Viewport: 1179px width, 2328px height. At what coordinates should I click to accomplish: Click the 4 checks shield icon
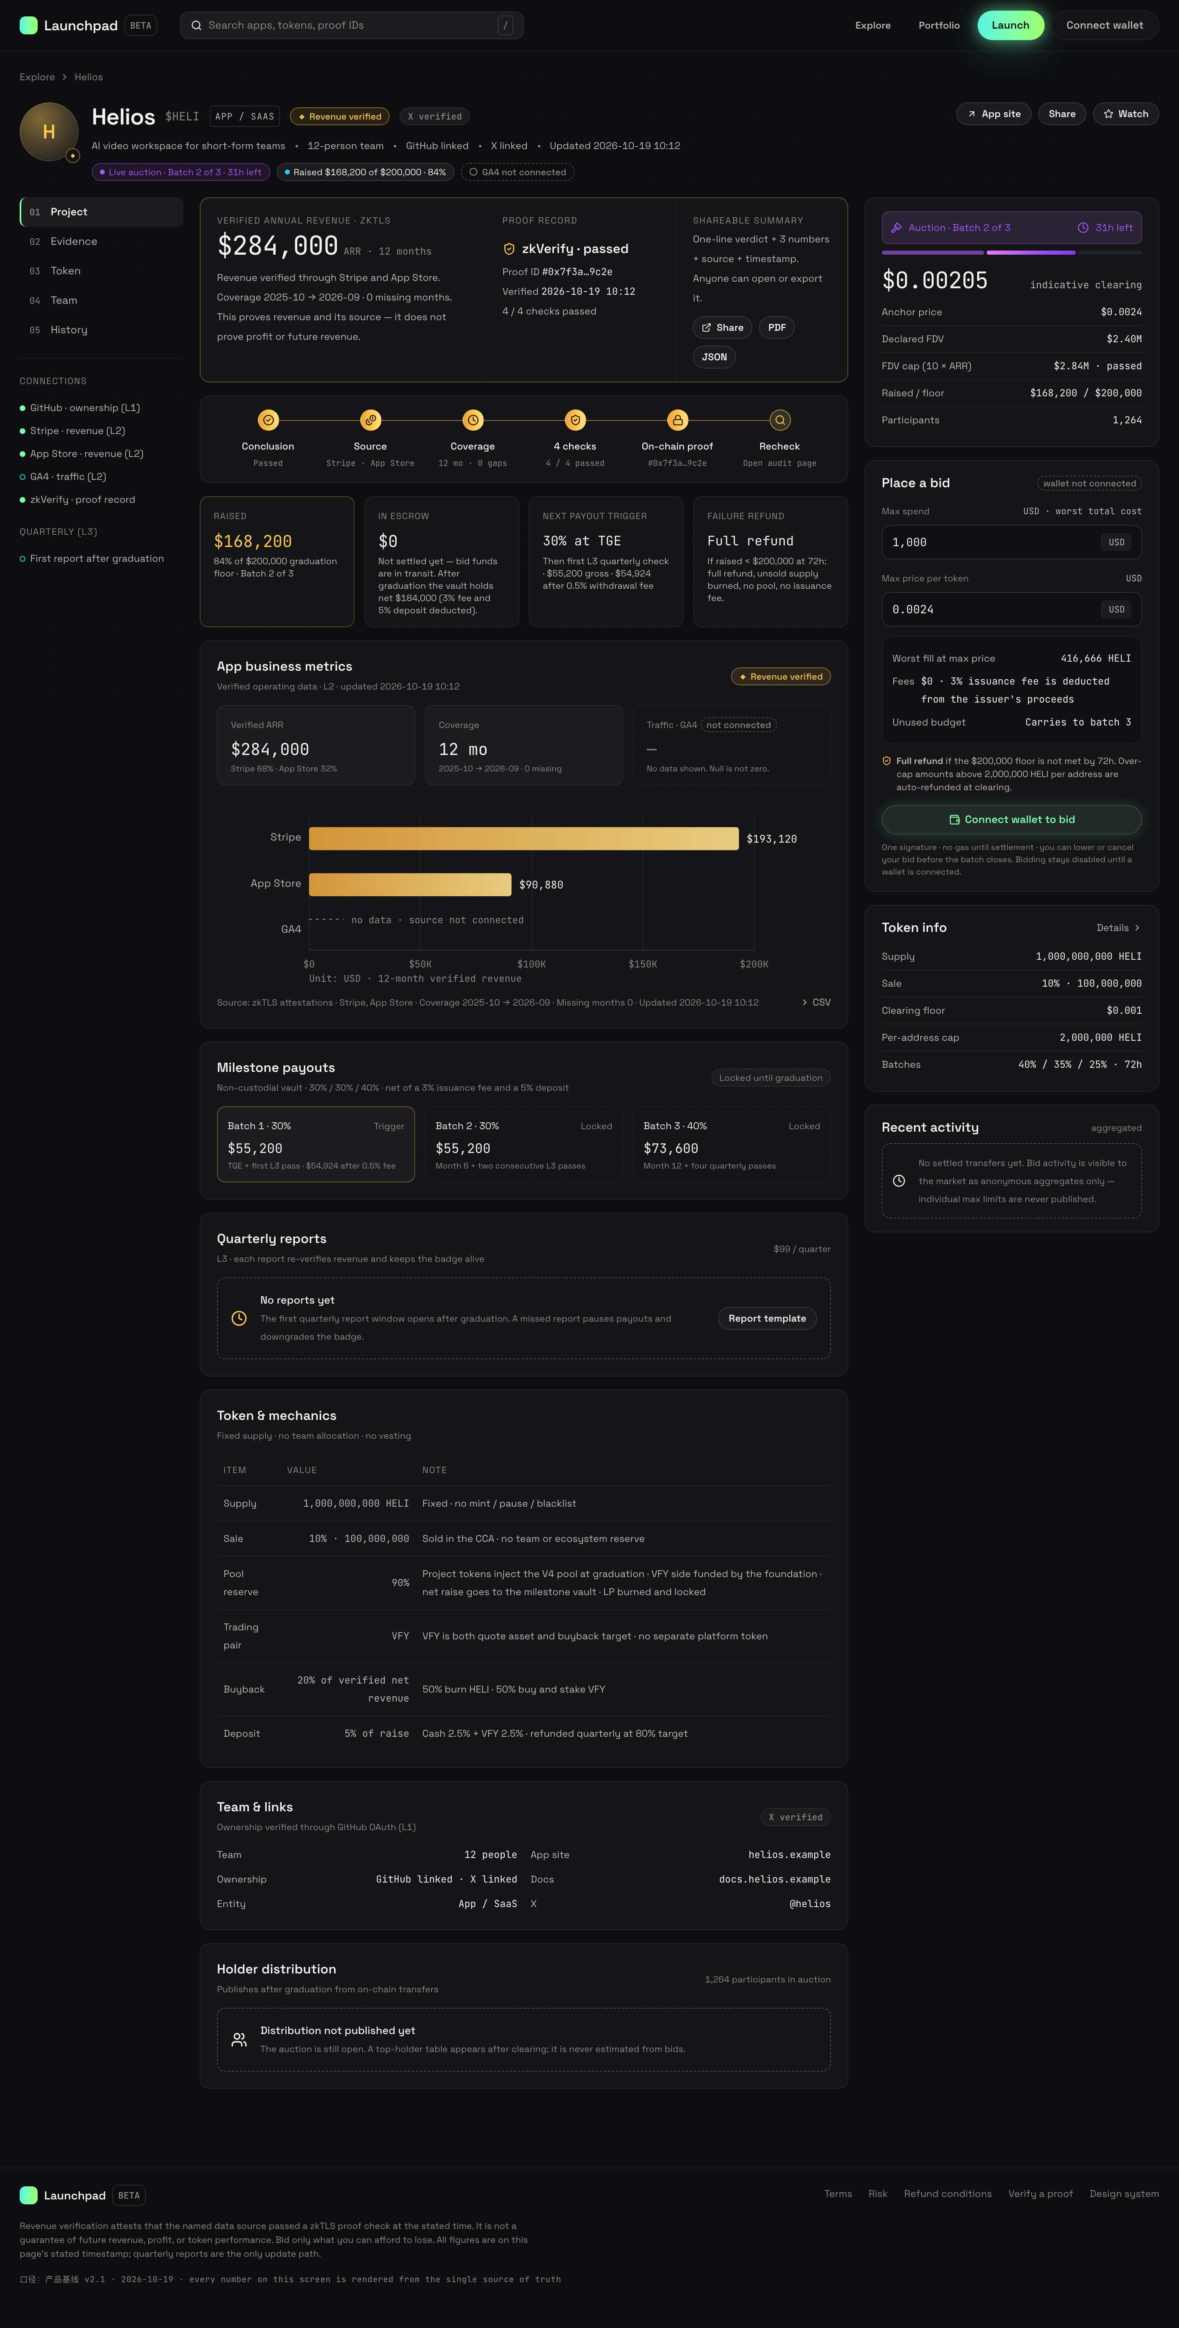[x=576, y=420]
